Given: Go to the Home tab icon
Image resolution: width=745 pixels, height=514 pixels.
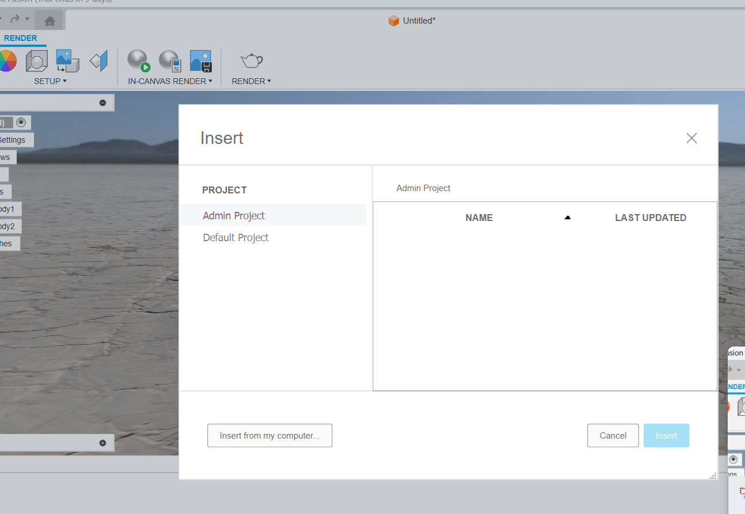Looking at the screenshot, I should pos(50,21).
